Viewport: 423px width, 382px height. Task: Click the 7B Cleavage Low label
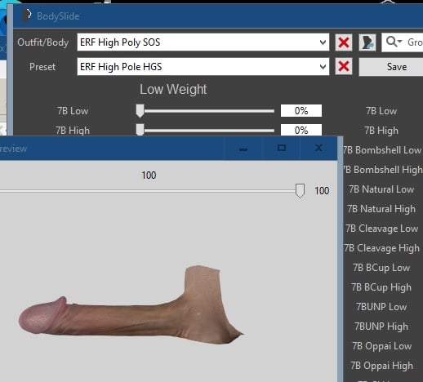click(381, 229)
